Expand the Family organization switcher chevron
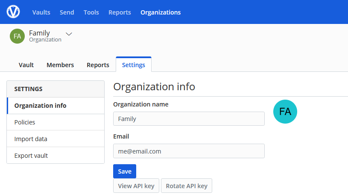This screenshot has width=348, height=195. pos(69,34)
